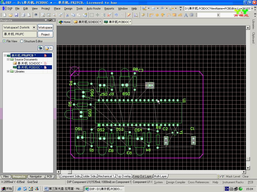Click the Cross Probe icon
This screenshot has width=257, height=192.
point(129,15)
